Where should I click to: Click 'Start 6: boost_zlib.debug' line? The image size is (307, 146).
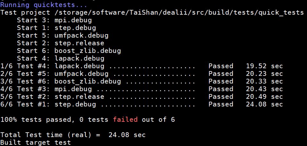(69, 51)
